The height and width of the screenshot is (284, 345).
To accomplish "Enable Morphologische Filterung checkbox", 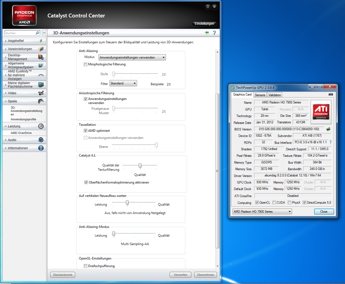I will click(85, 65).
